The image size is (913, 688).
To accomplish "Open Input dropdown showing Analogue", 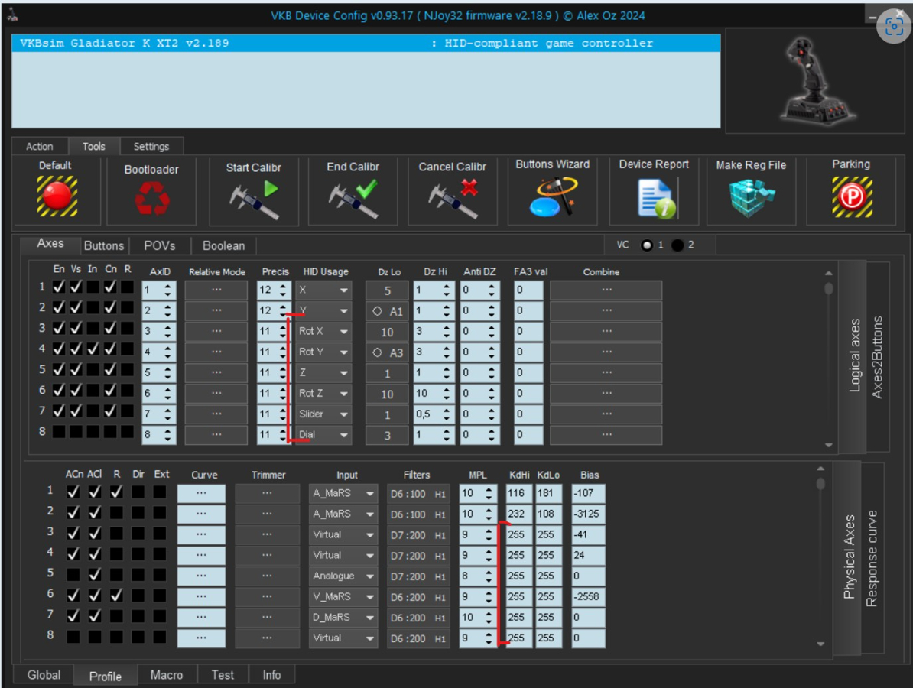I will (343, 576).
